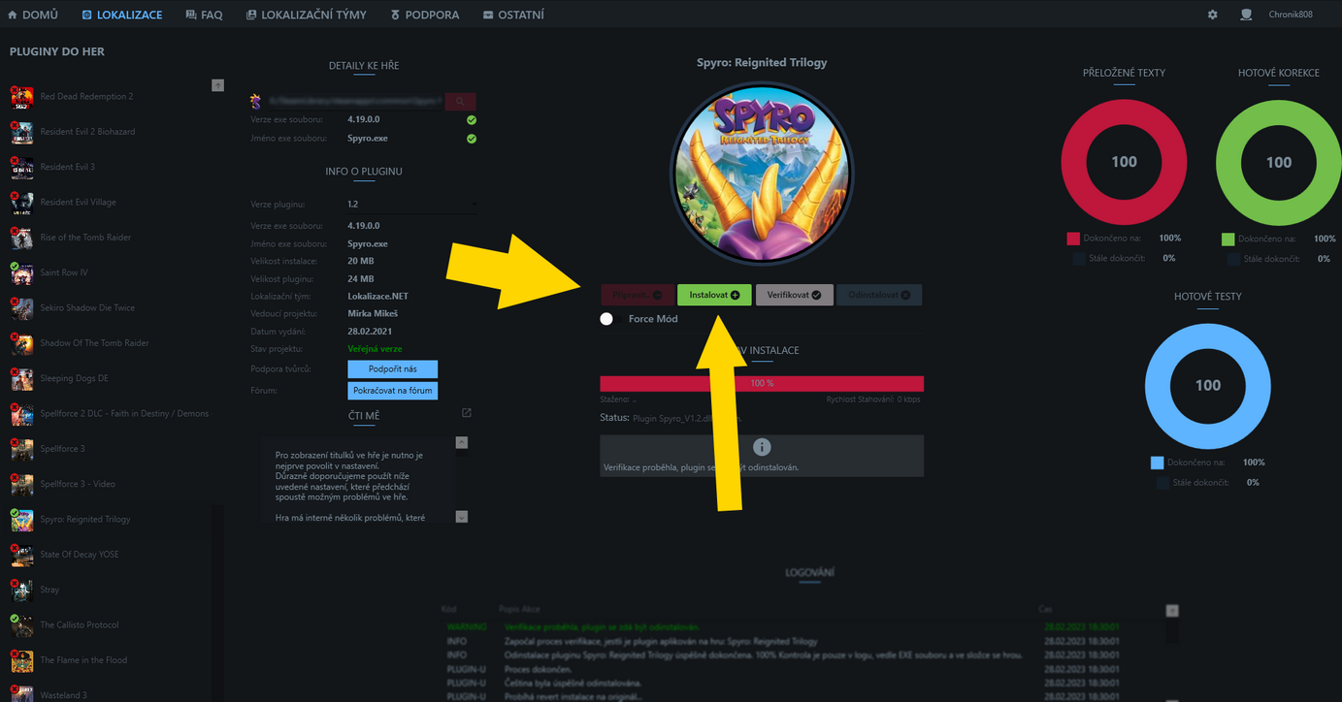Viewport: 1342px width, 702px height.
Task: Click the readme scrollbar down arrow
Action: 462,517
